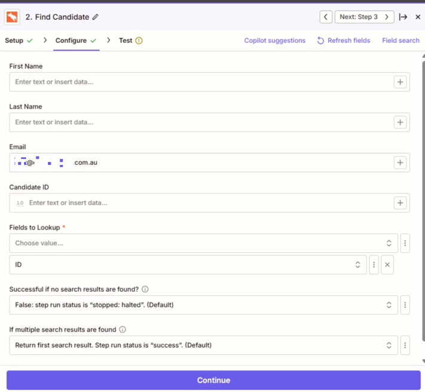The height and width of the screenshot is (392, 425).
Task: Open the Fields to Lookup Choose value dropdown
Action: [x=203, y=243]
